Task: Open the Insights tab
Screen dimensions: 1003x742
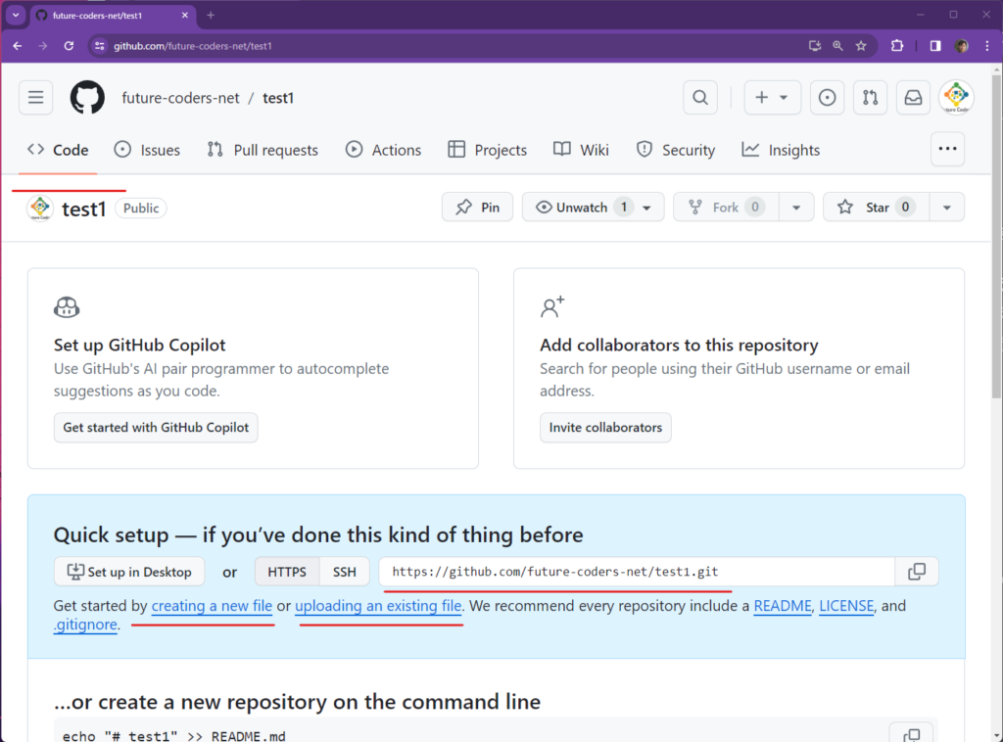Action: 781,150
